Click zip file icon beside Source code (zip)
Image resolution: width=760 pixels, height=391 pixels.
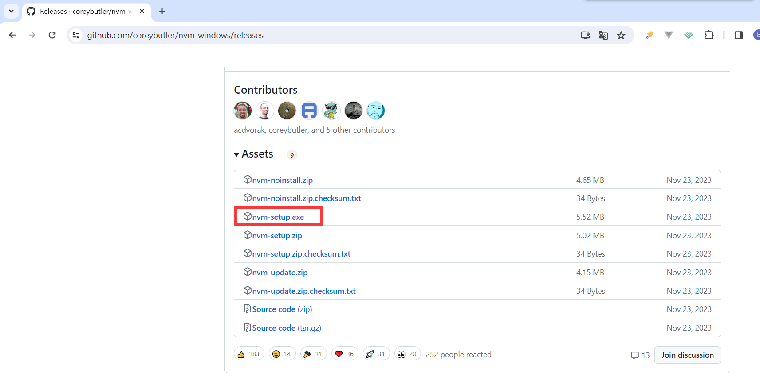click(x=248, y=308)
